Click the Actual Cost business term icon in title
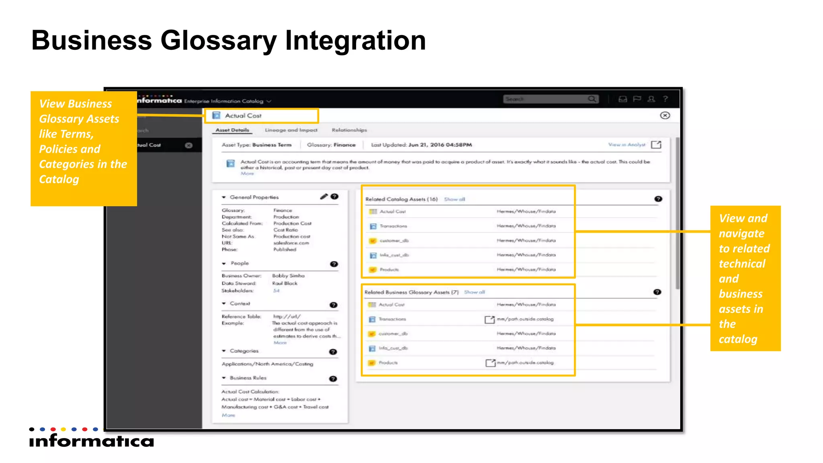 216,115
